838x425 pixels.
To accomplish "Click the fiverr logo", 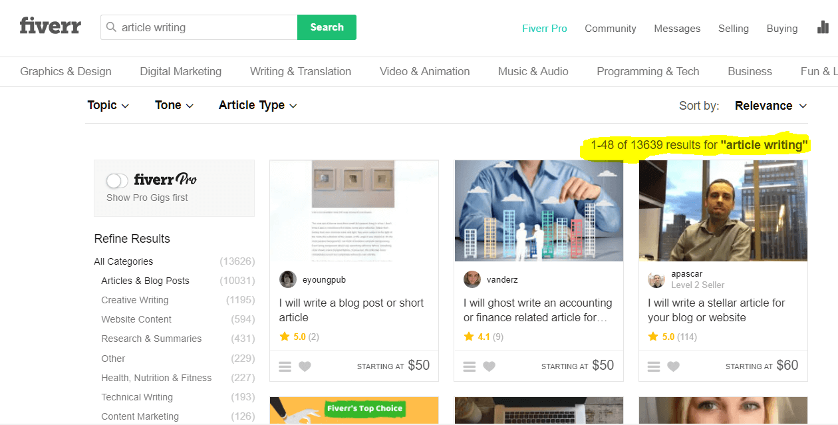I will pyautogui.click(x=50, y=26).
